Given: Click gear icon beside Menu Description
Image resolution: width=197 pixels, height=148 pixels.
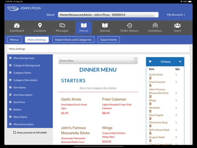Looking at the screenshot, I should (x=10, y=124).
